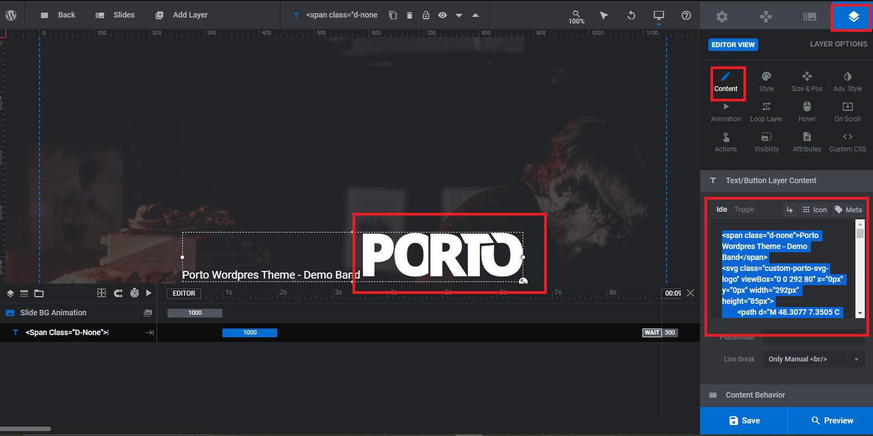Viewport: 873px width, 436px height.
Task: Click the timeline list view icon
Action: (x=24, y=293)
